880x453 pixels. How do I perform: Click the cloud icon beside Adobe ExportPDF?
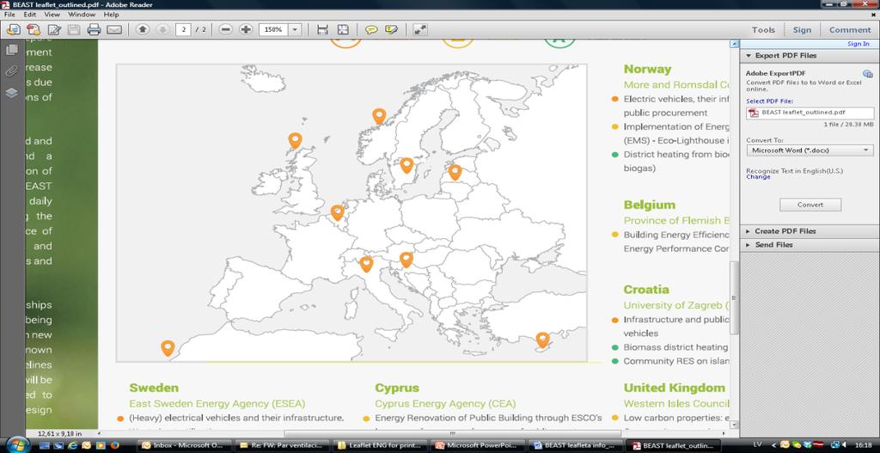(868, 74)
